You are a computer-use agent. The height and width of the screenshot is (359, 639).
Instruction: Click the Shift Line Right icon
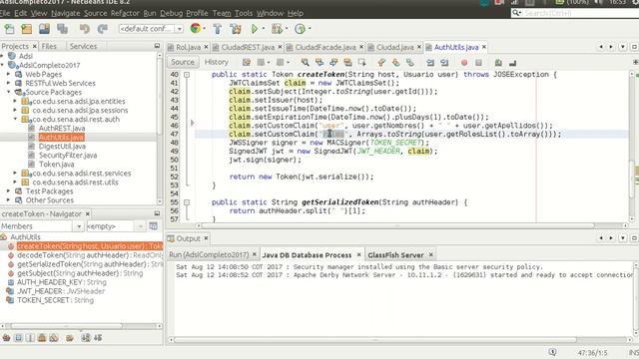point(444,63)
